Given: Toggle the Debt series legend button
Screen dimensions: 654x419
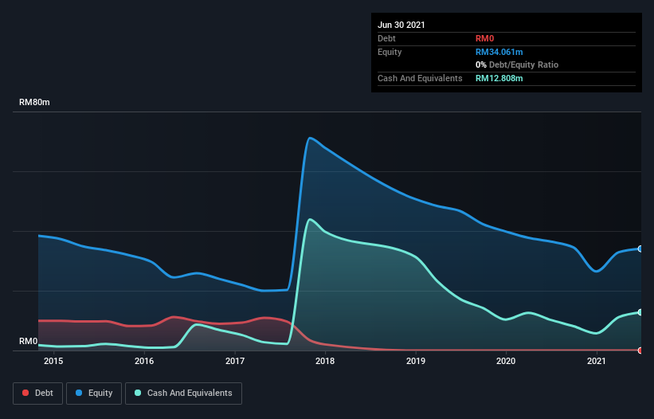Looking at the screenshot, I should (37, 394).
